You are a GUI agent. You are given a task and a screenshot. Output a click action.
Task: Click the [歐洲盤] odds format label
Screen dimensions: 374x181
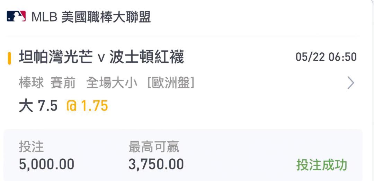pos(170,83)
